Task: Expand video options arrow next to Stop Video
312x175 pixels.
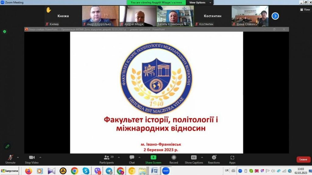Action: point(40,157)
